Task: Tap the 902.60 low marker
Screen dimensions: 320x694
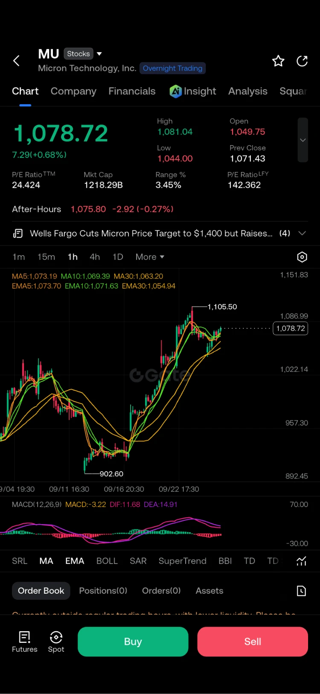Action: coord(111,474)
